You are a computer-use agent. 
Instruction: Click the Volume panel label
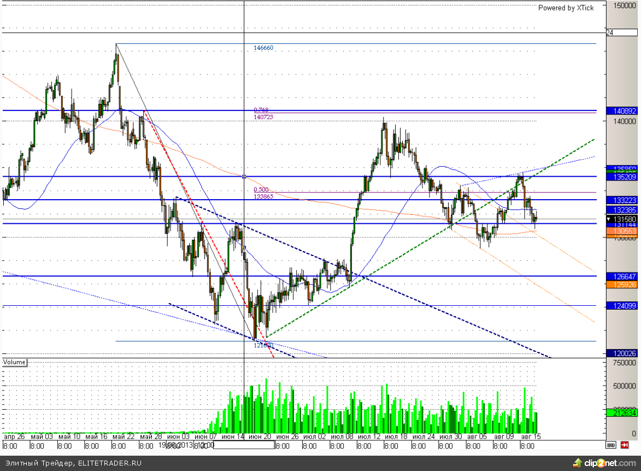[x=15, y=362]
